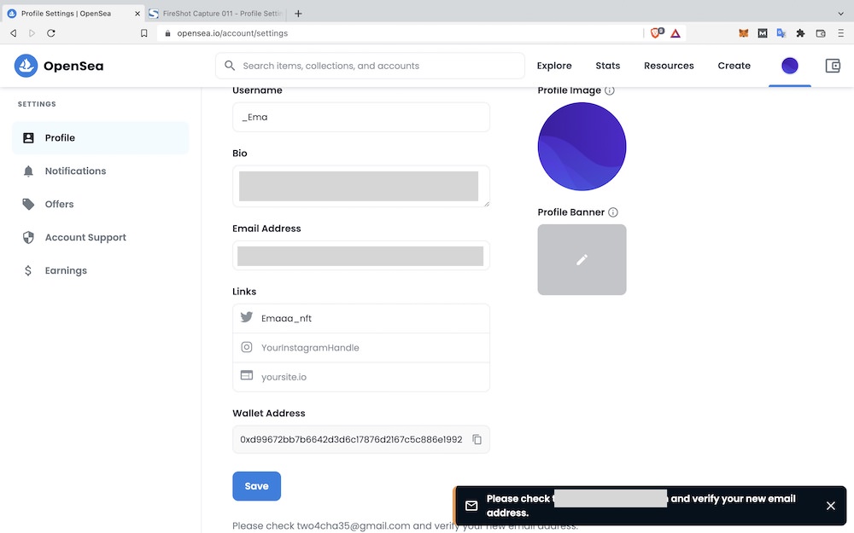Open Notifications settings section
Screen dimensions: 854x533
pyautogui.click(x=75, y=171)
